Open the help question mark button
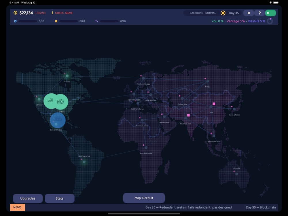Image resolution: width=288 pixels, height=216 pixels. tap(259, 13)
